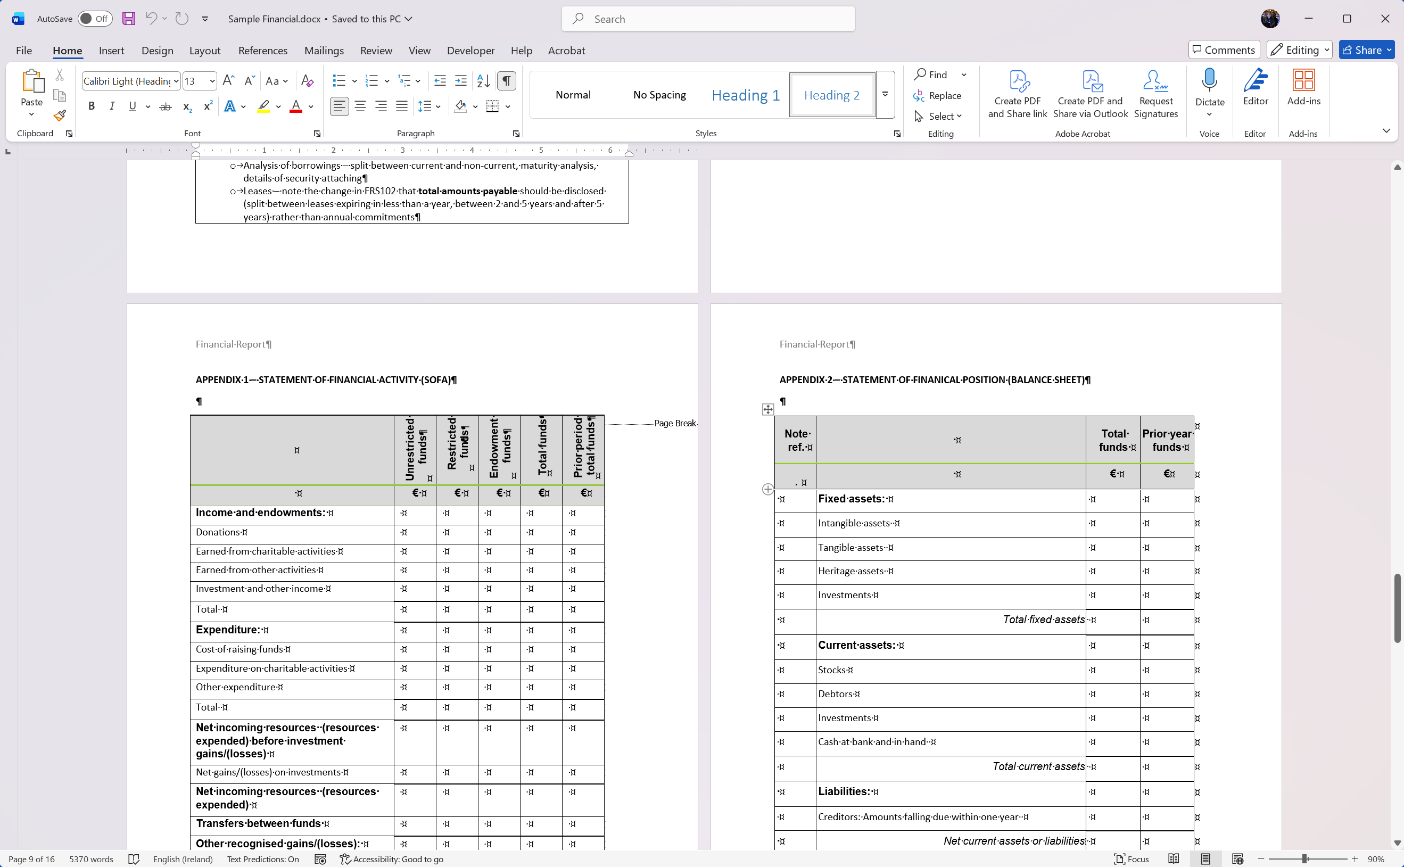
Task: Apply the Heading 1 style
Action: coord(744,95)
